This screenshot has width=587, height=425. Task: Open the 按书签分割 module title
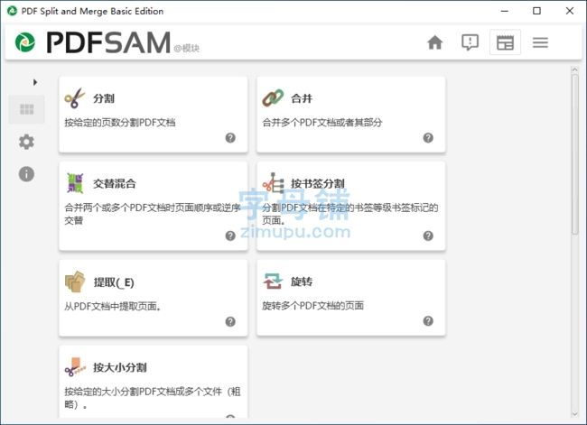[318, 184]
